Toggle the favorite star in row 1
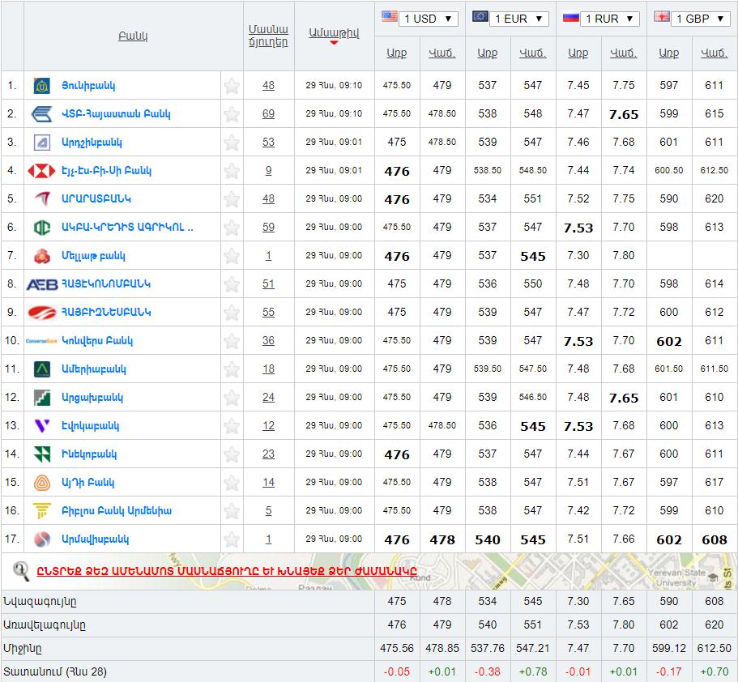 pyautogui.click(x=232, y=86)
